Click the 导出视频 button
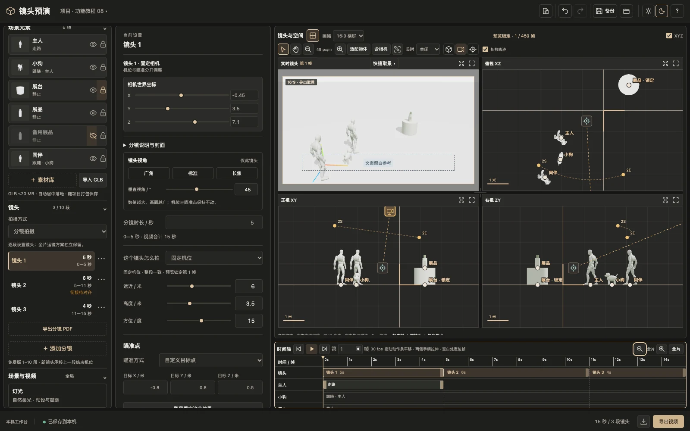 (668, 422)
